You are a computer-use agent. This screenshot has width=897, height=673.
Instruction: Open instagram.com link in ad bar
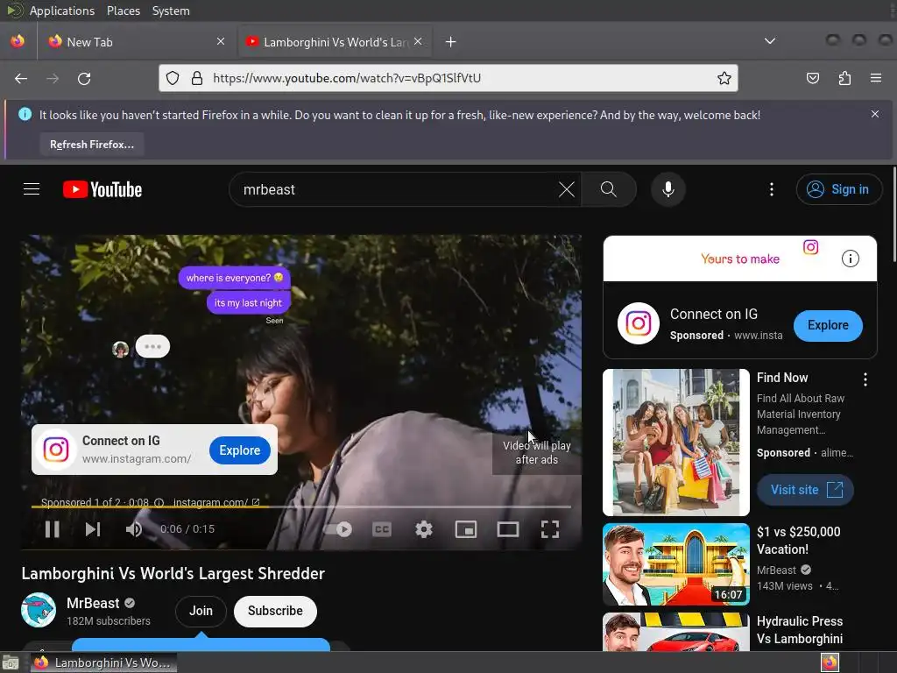pos(216,502)
